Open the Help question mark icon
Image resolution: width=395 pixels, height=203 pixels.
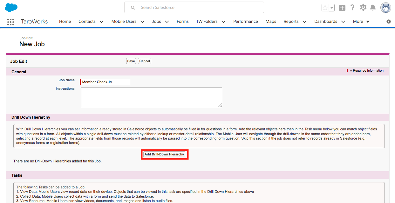(352, 8)
